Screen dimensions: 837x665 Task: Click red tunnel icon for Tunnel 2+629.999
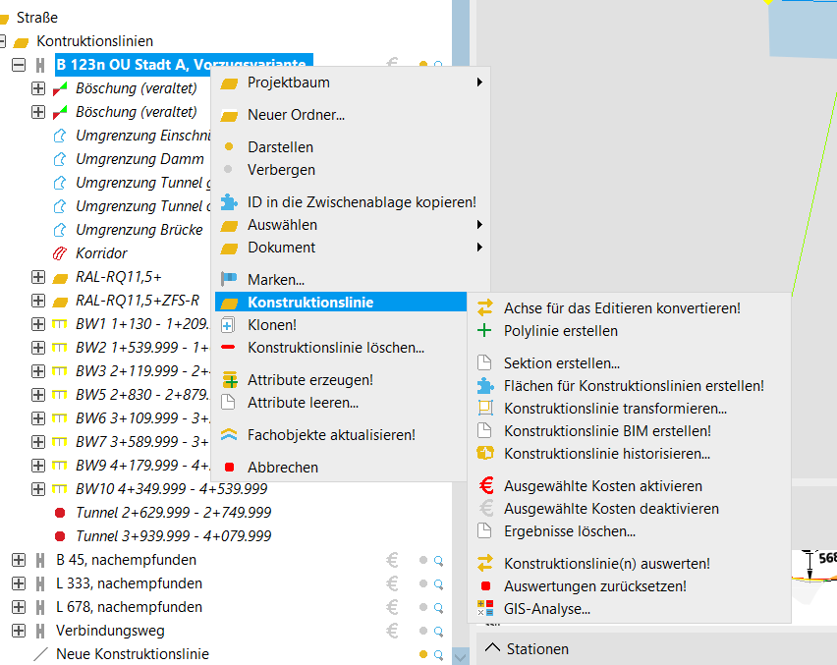(x=60, y=513)
